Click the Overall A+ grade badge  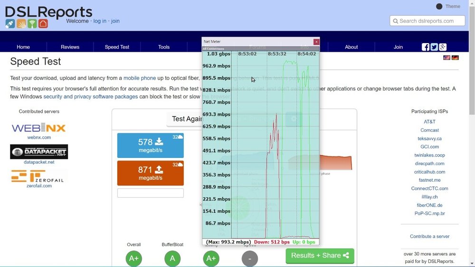[133, 258]
